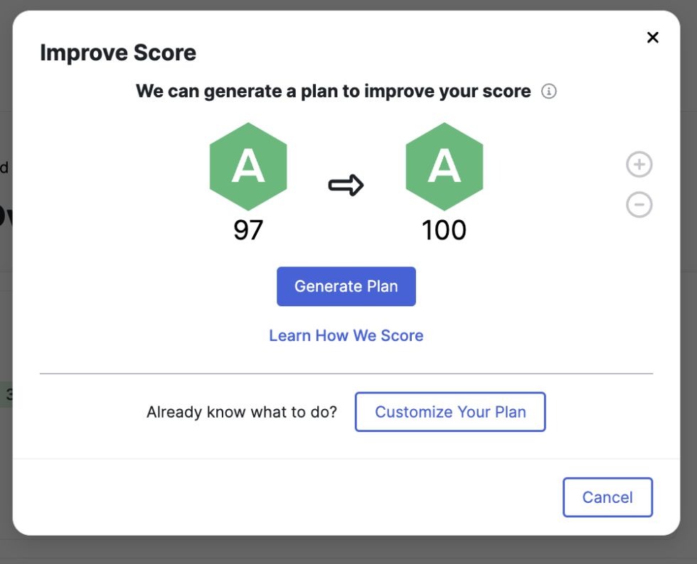
Task: Click the target grade A hexagon above 100
Action: click(x=444, y=167)
